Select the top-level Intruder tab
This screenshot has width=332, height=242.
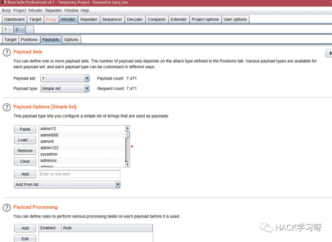coord(68,19)
